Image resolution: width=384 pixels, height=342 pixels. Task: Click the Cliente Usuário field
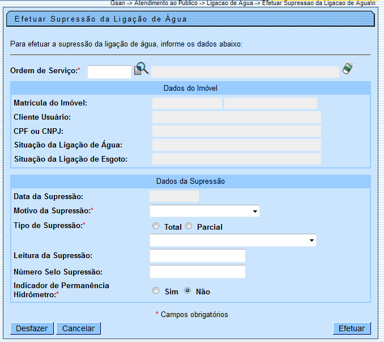[236, 117]
